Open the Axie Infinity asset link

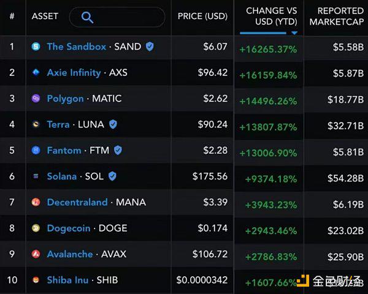point(74,72)
